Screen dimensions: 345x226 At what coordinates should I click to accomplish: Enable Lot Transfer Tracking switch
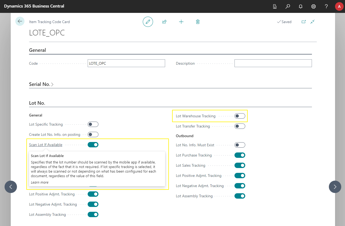[240, 126]
